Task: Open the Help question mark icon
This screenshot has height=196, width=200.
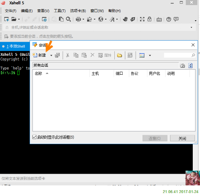Action: click(169, 19)
